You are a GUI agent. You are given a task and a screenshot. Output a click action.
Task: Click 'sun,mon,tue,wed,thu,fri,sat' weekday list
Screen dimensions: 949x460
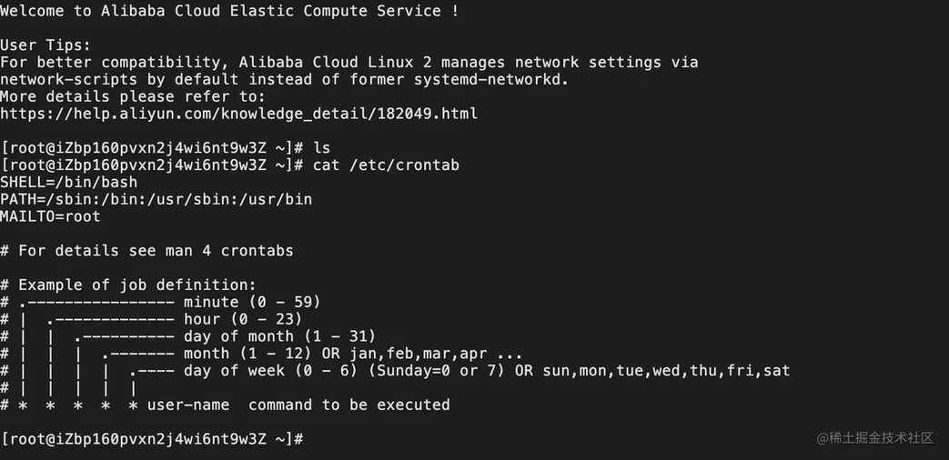tap(666, 371)
